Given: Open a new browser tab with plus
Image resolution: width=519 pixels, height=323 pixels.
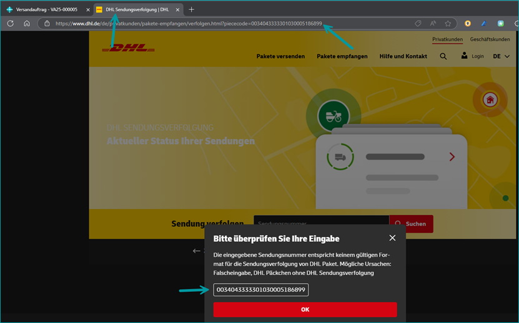Looking at the screenshot, I should coord(191,9).
